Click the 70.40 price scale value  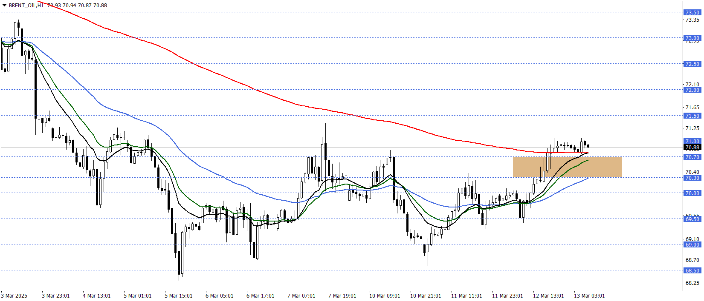692,172
